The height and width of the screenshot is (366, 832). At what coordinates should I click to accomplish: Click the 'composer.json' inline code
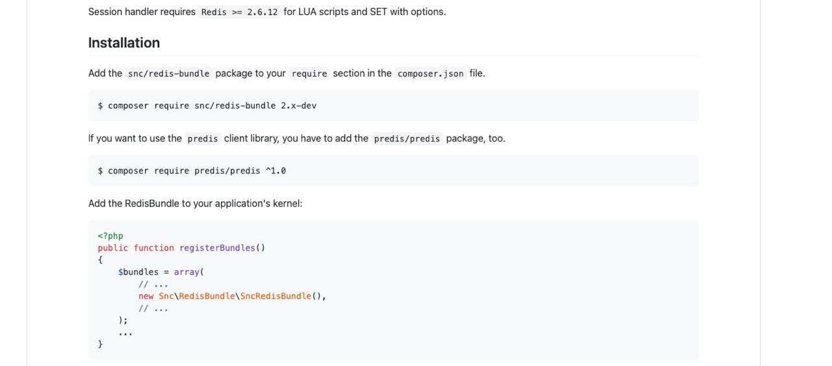pos(430,74)
